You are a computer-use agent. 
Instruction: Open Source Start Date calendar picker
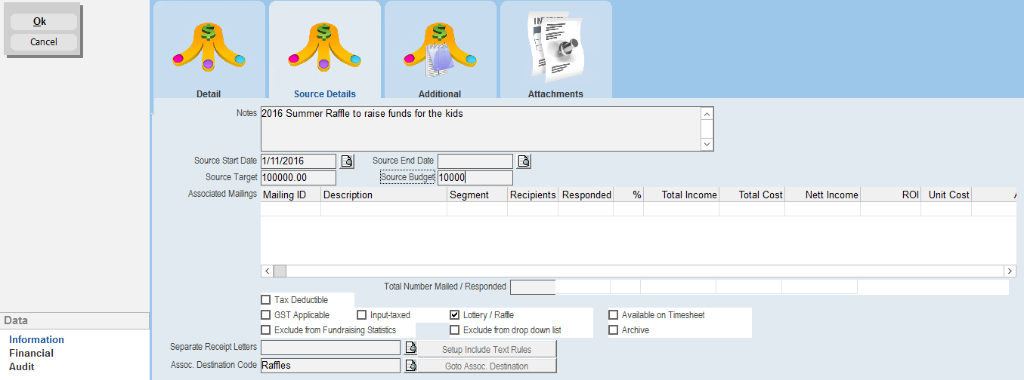347,161
